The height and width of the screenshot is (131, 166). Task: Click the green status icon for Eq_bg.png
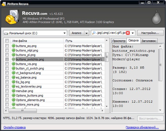click(x=14, y=82)
